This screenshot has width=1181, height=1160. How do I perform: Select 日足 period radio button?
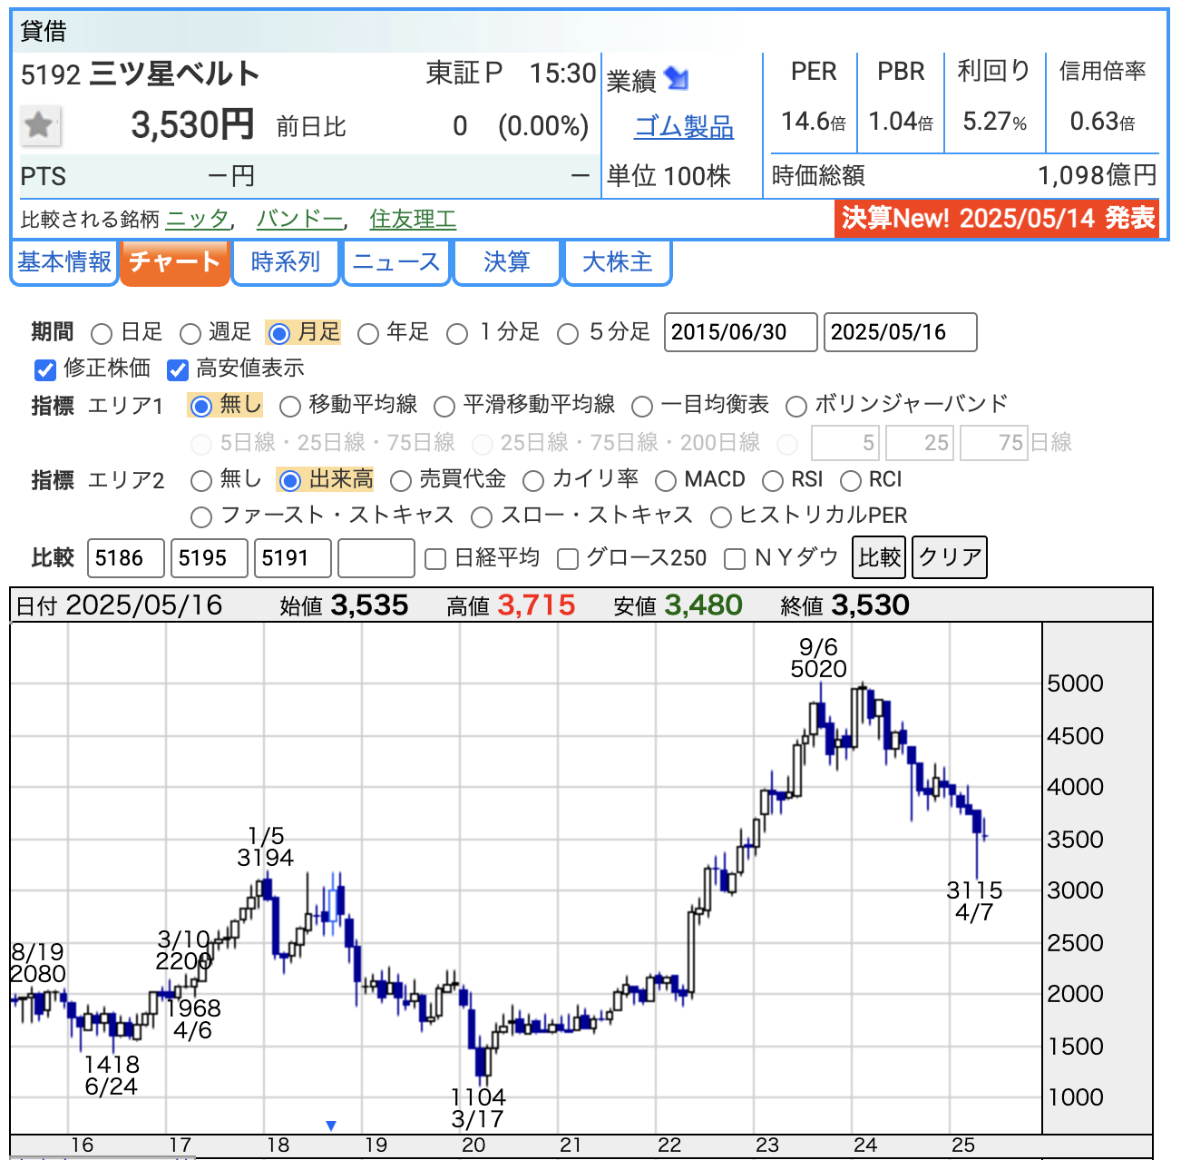(x=102, y=334)
